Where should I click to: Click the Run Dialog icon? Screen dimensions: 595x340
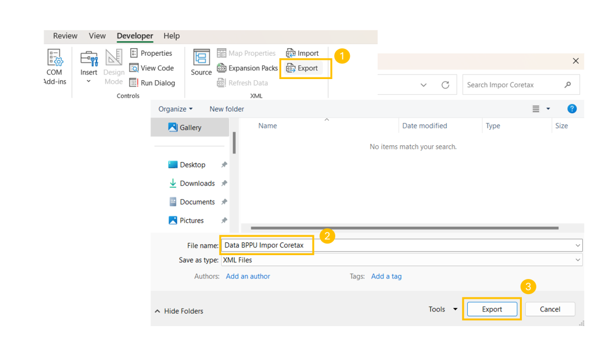coord(134,83)
